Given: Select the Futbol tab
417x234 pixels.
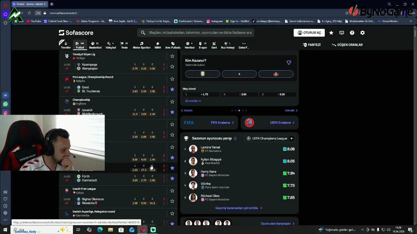Looking at the screenshot, I should click(80, 45).
